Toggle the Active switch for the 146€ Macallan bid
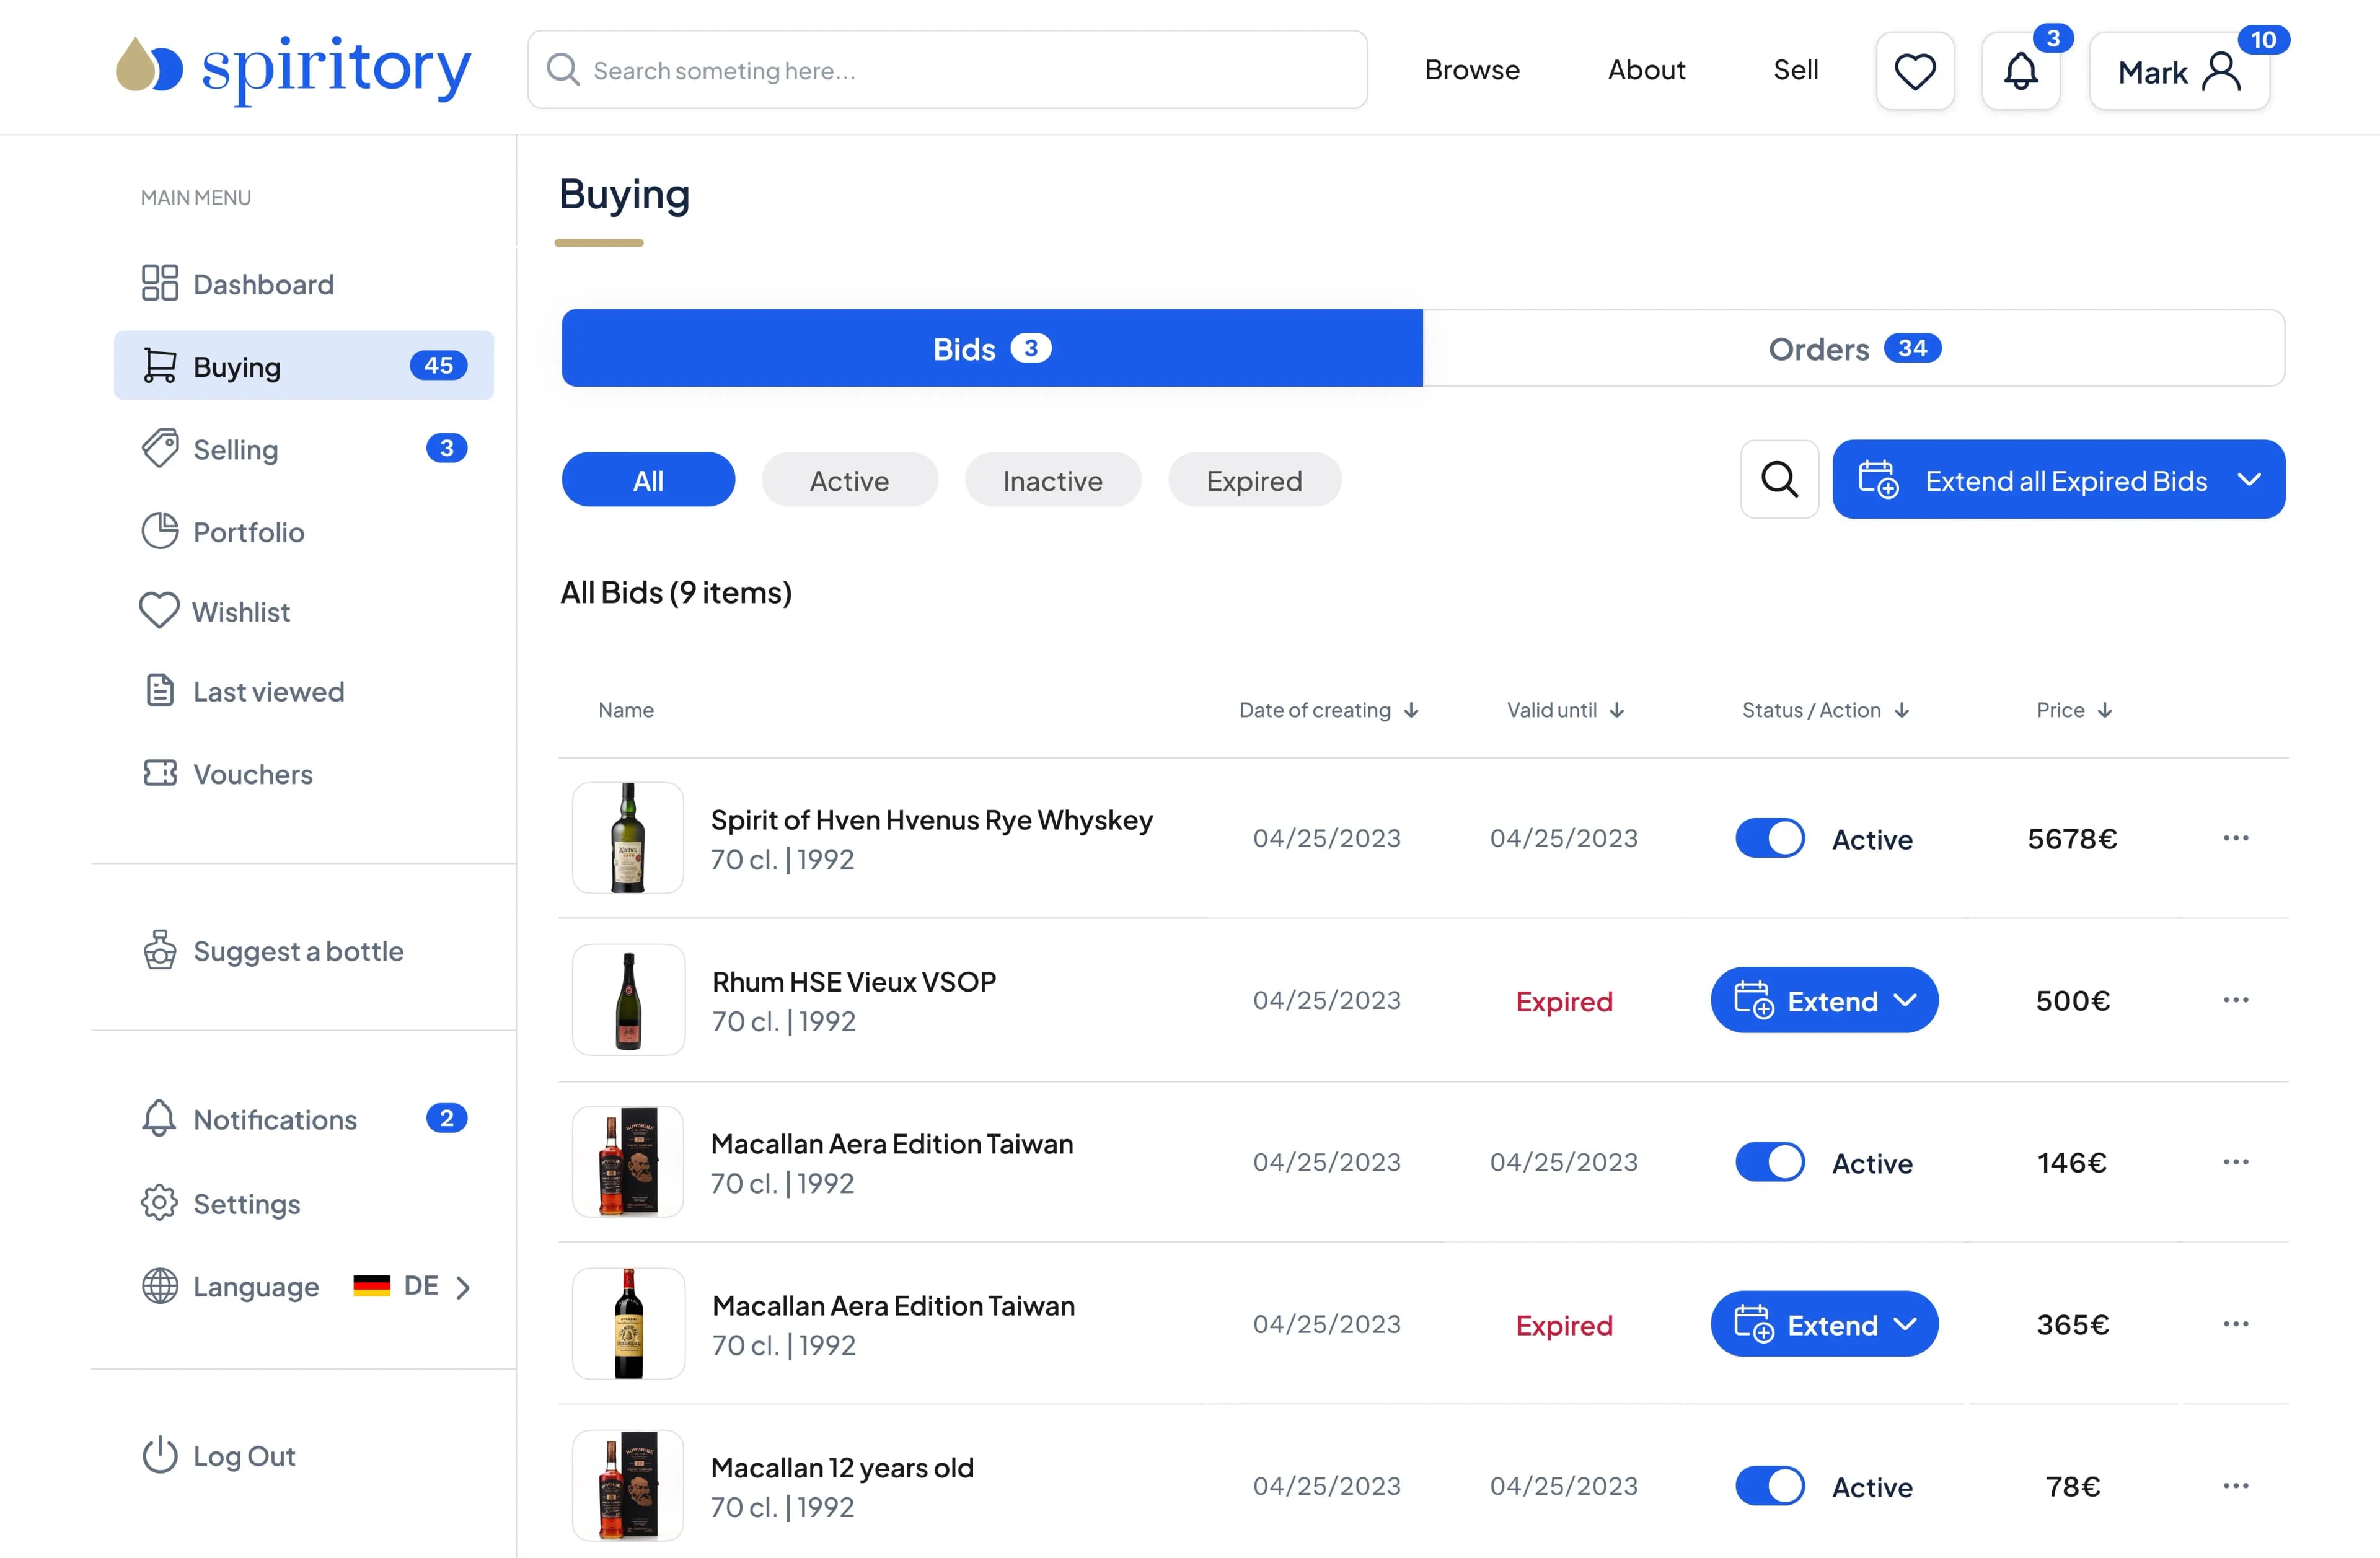2380x1558 pixels. click(1770, 1162)
